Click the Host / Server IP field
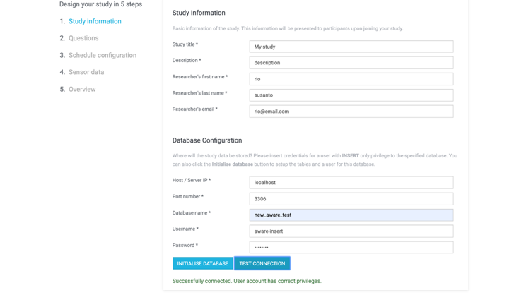 (x=351, y=183)
